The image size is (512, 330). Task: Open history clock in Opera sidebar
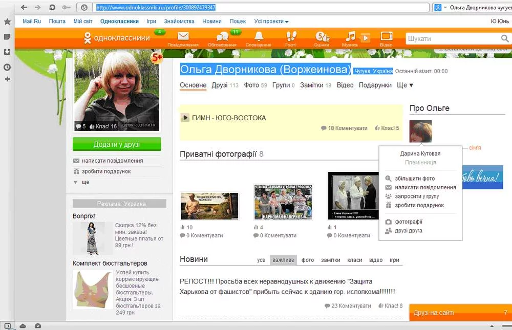click(7, 67)
